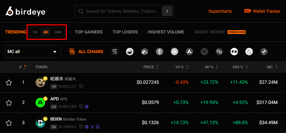Screen dimensions: 286x133
Task: Click the 5M age badge on BDXN
Action: pyautogui.click(x=54, y=126)
